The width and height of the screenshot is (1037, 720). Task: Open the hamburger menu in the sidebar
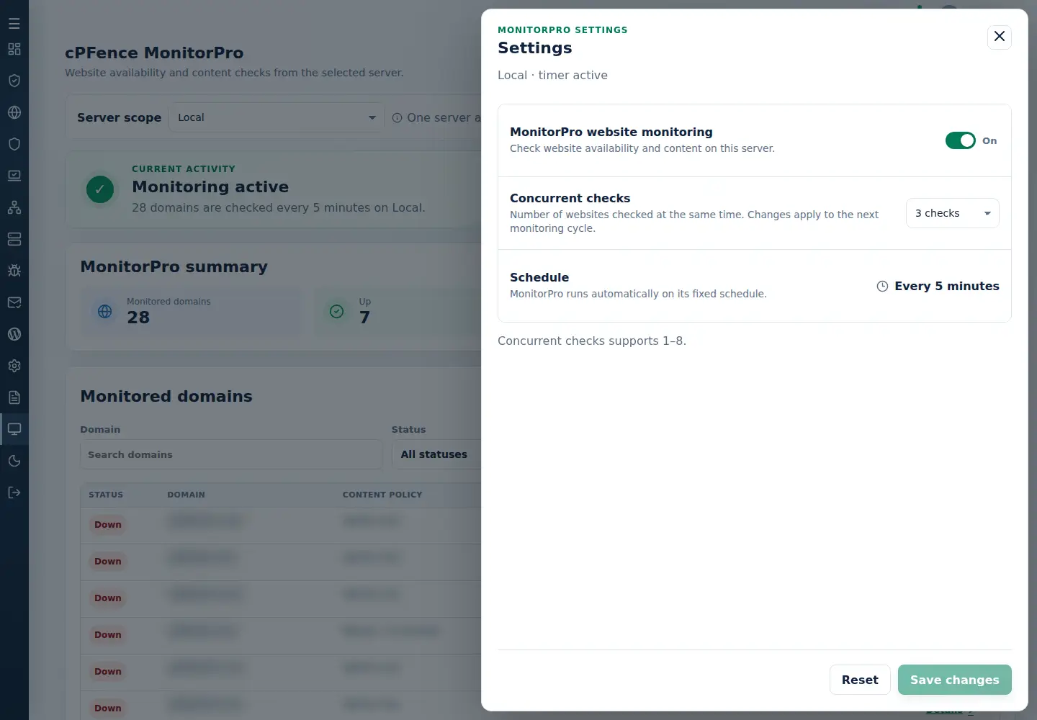[x=14, y=24]
